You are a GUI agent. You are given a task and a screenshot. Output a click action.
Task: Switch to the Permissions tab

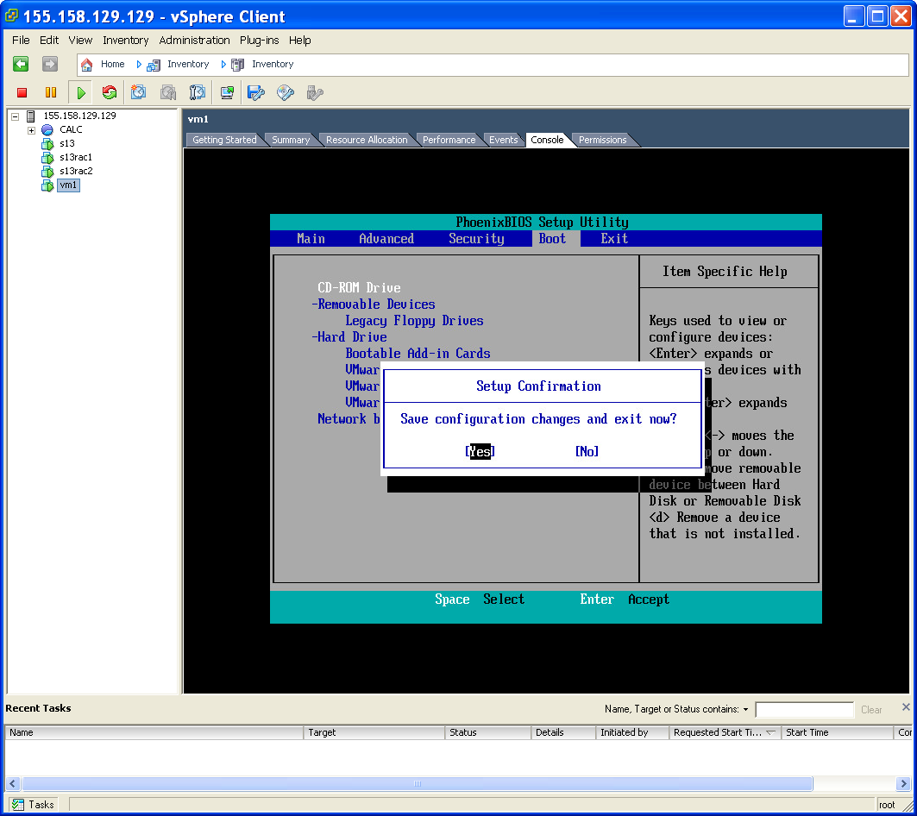tap(602, 140)
